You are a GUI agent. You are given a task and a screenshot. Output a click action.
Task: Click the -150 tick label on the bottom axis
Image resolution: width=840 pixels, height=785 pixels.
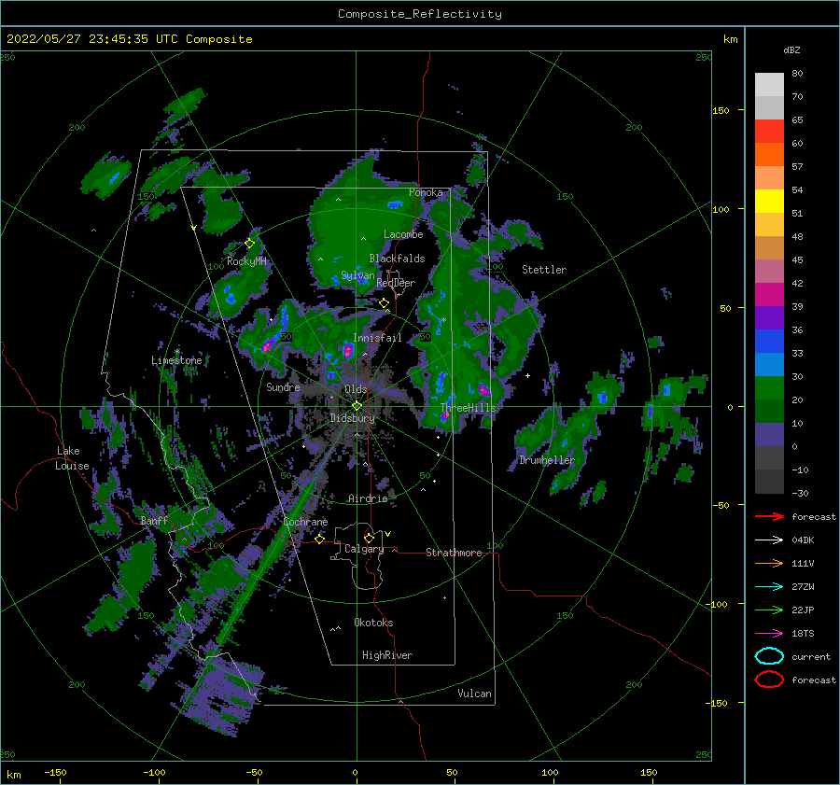(x=55, y=772)
